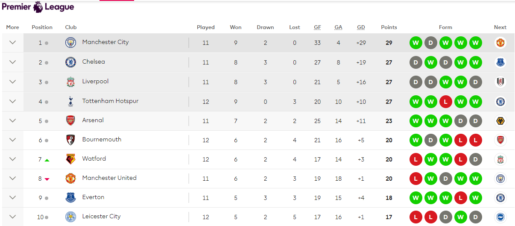Click Manchester City's grey D form badge
This screenshot has width=515, height=226.
tap(430, 43)
